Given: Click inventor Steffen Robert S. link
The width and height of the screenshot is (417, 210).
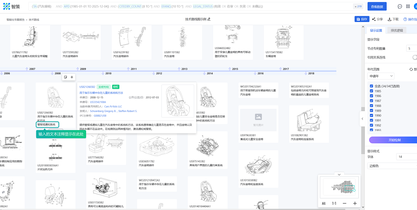Looking at the screenshot, I should pyautogui.click(x=128, y=111).
